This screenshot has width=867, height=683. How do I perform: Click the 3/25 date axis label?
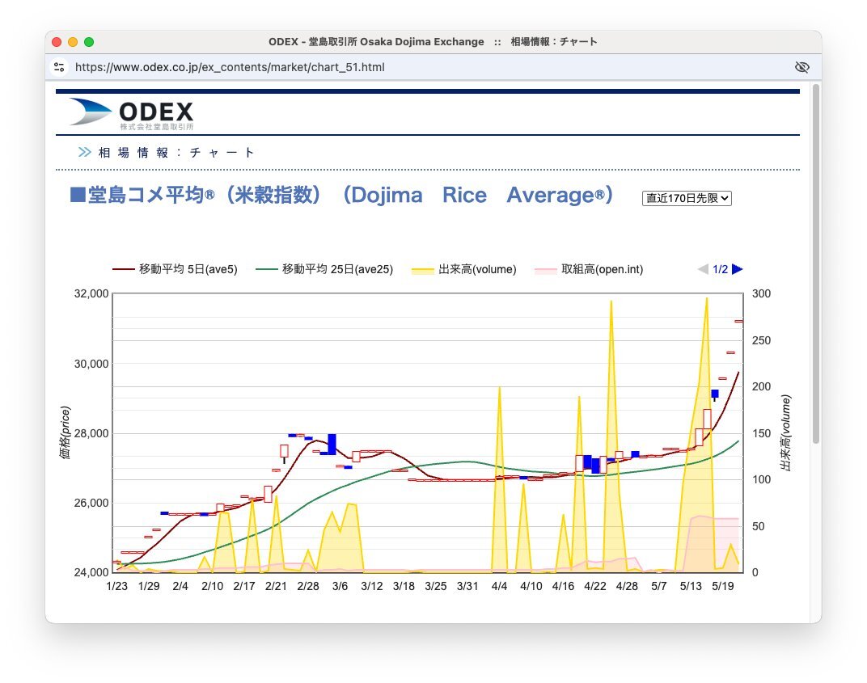coord(436,586)
